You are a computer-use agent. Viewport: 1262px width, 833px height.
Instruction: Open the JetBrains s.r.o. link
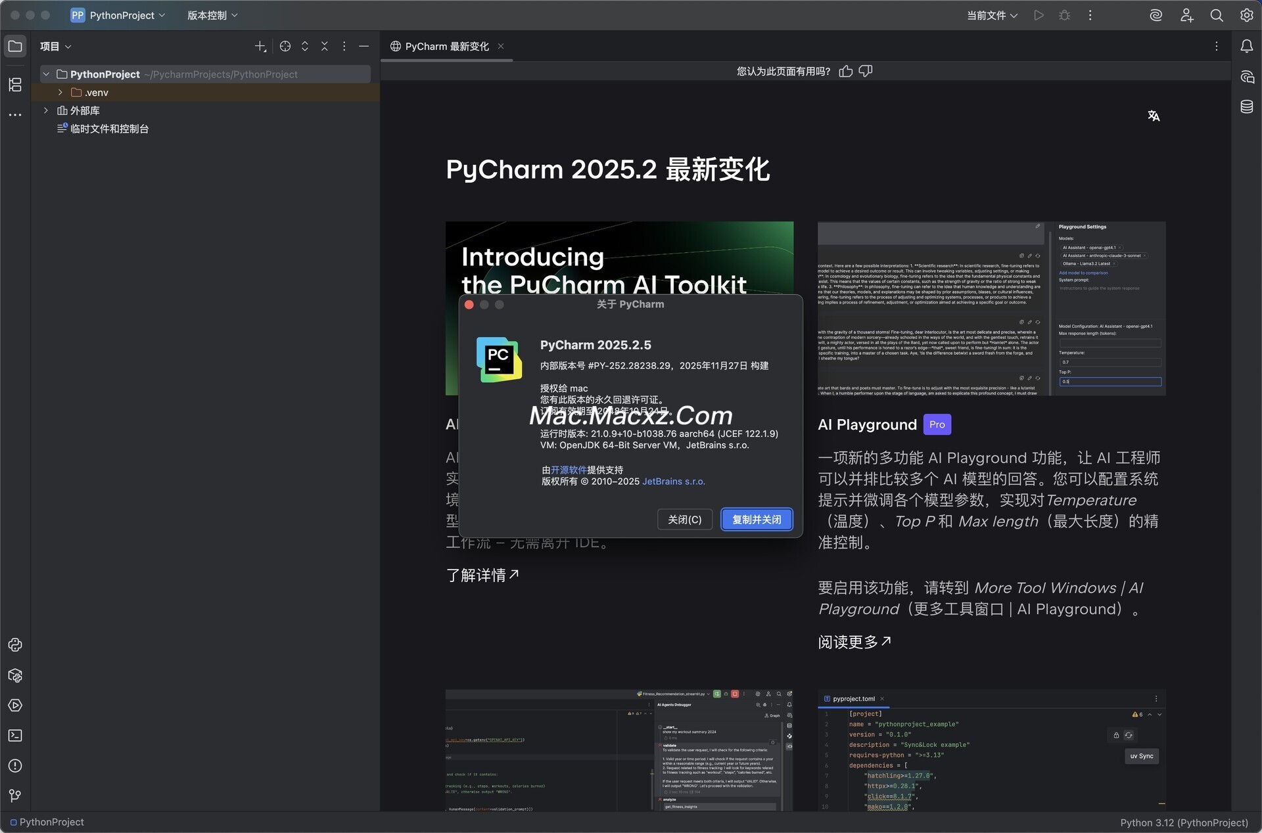click(673, 482)
